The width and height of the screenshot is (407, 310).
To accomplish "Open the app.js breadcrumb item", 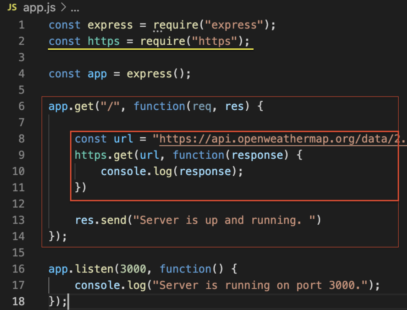I will pyautogui.click(x=39, y=8).
